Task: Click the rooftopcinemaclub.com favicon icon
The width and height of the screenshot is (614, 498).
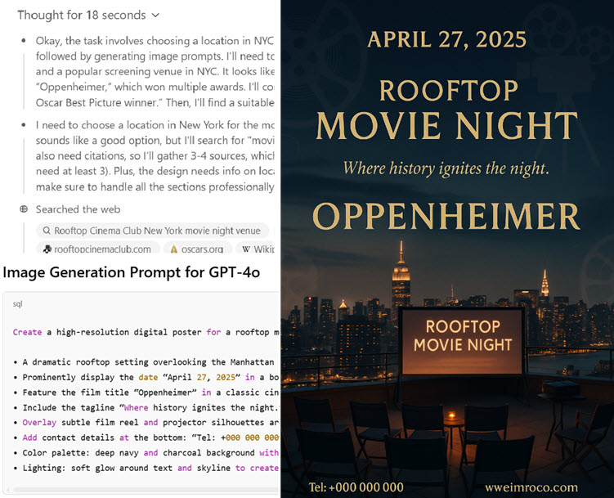Action: pyautogui.click(x=47, y=249)
